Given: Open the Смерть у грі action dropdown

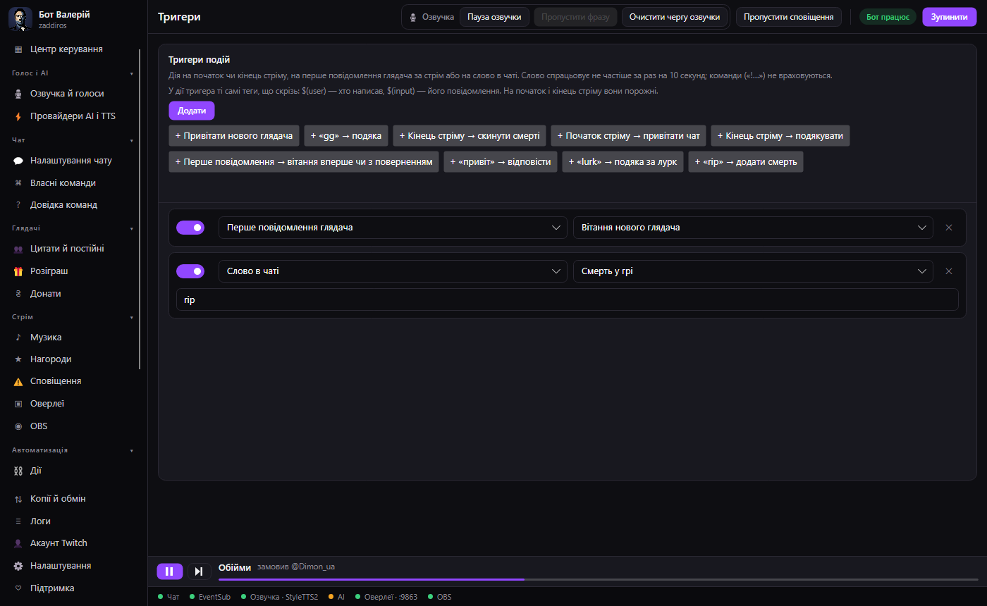Looking at the screenshot, I should (x=753, y=271).
